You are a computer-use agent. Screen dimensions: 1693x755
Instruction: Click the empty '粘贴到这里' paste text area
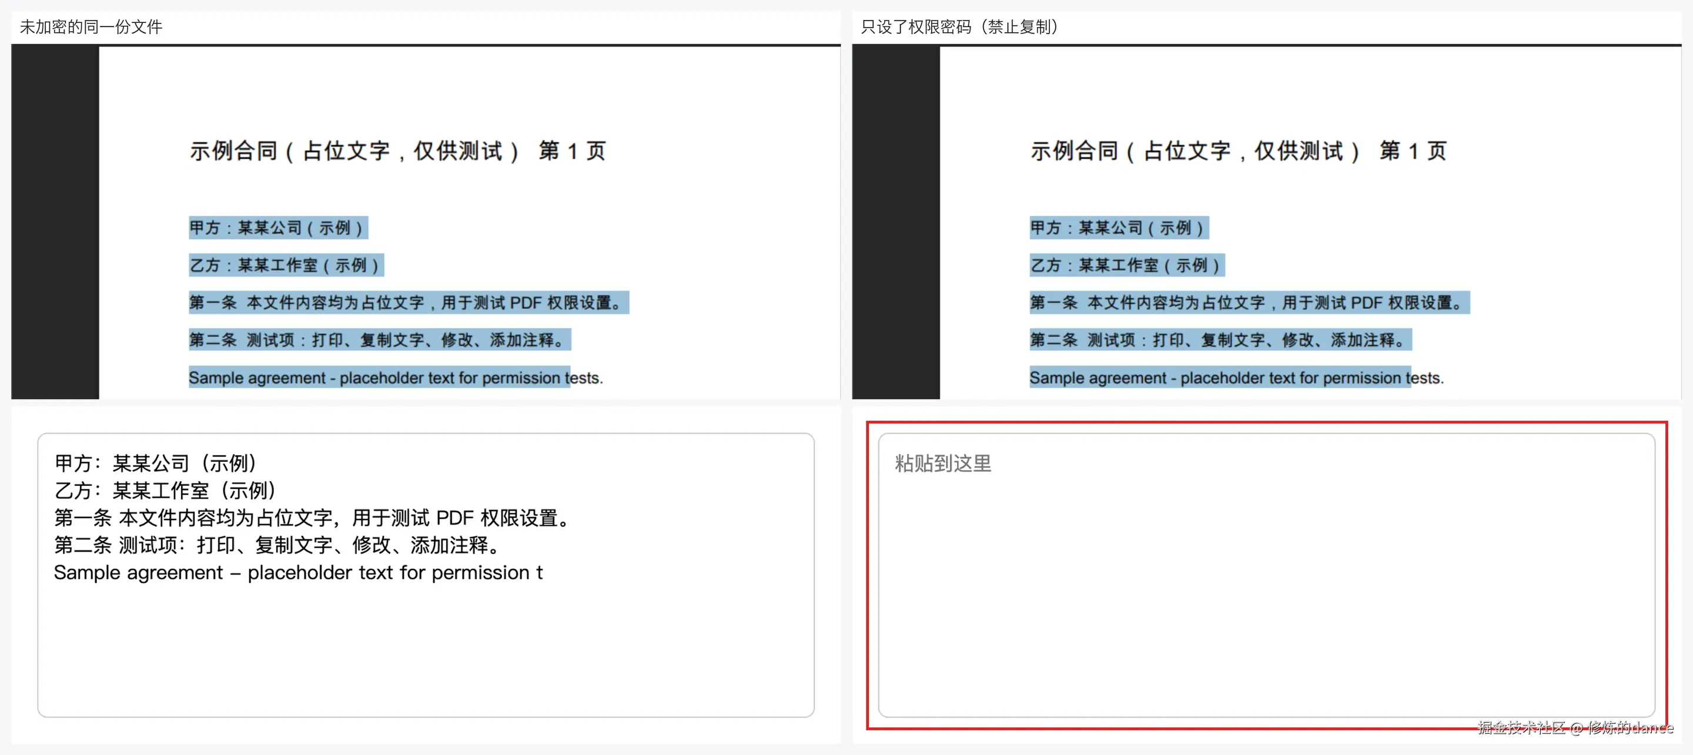[1266, 574]
